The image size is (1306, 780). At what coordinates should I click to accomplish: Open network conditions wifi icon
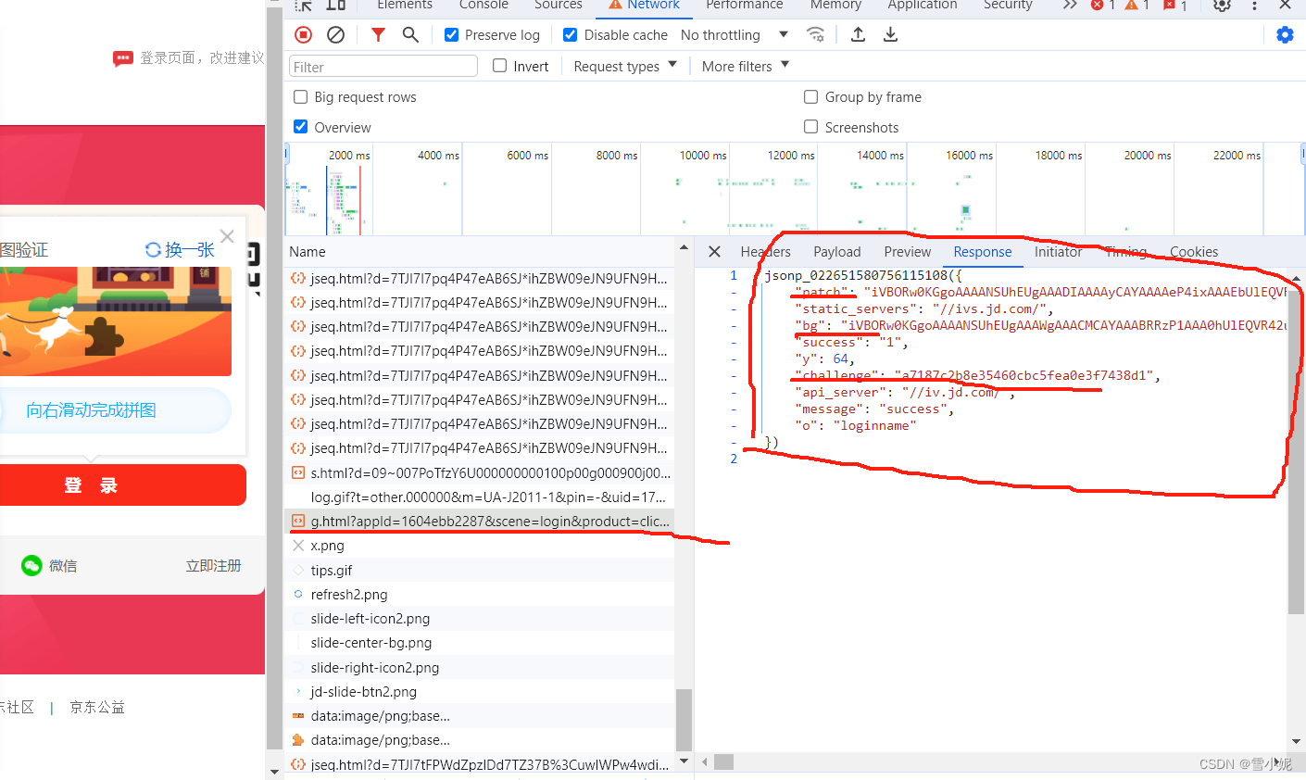tap(815, 34)
